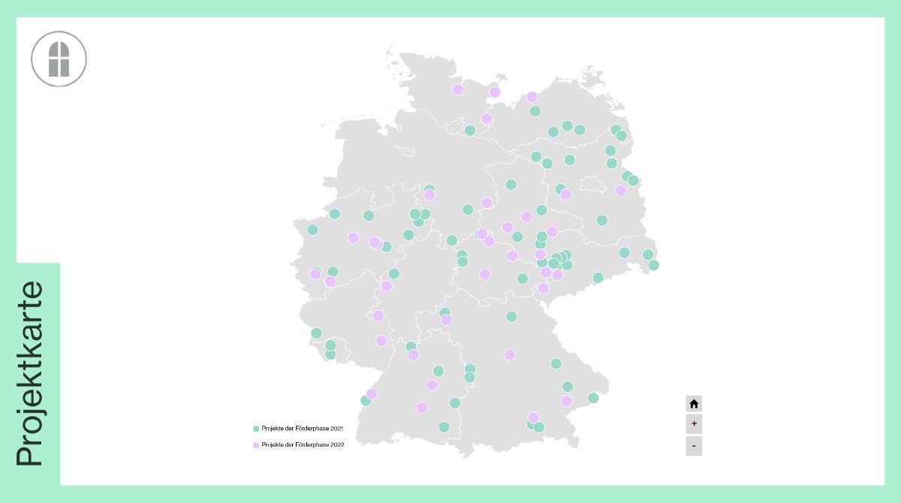Click the home reset view icon
901x503 pixels.
pyautogui.click(x=694, y=403)
